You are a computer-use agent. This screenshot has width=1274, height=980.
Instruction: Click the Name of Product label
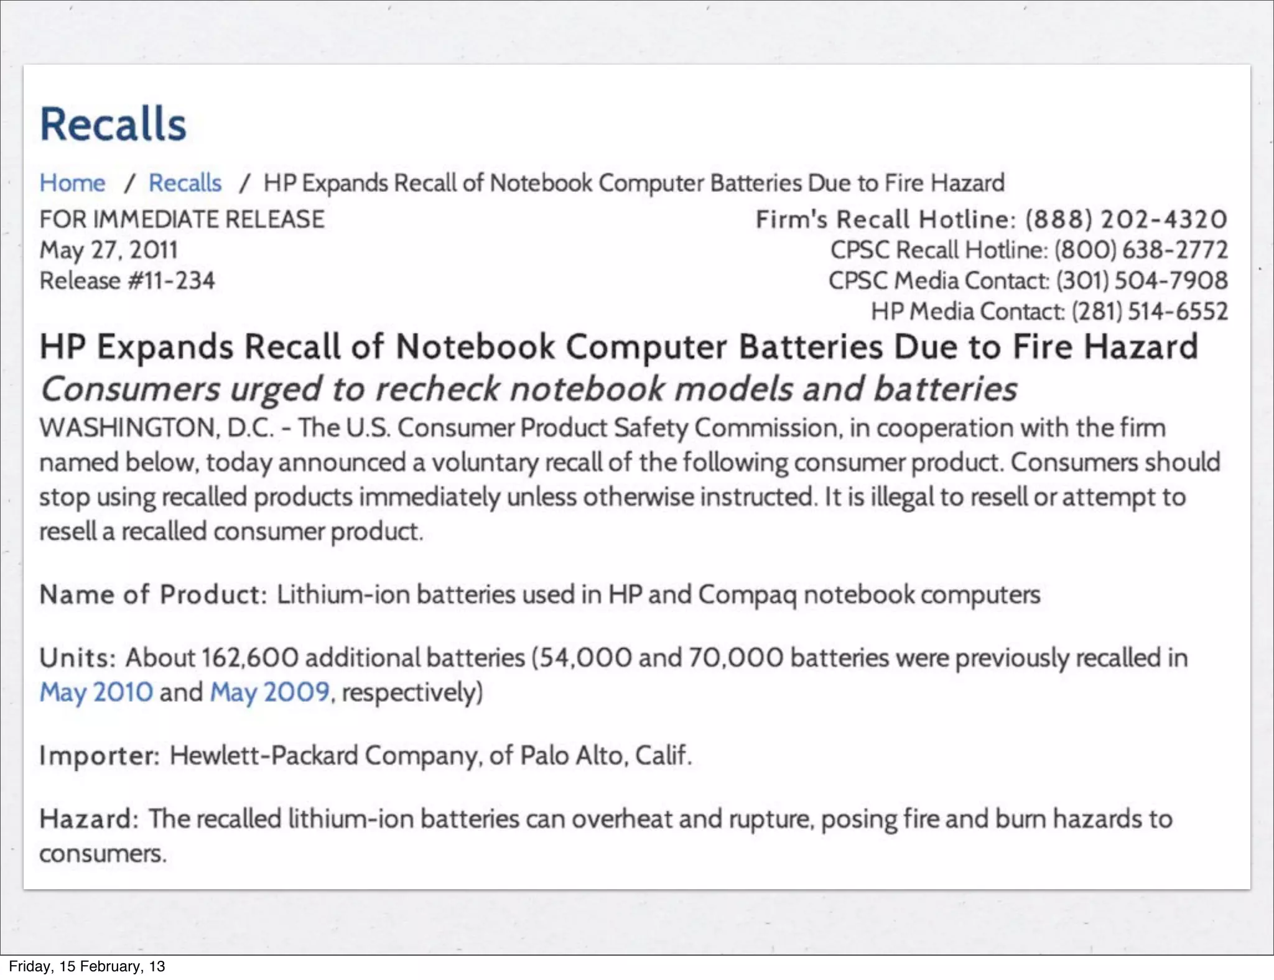[x=153, y=594]
